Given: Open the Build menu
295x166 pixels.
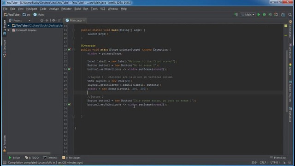Looking at the screenshot, I should coord(77,9).
